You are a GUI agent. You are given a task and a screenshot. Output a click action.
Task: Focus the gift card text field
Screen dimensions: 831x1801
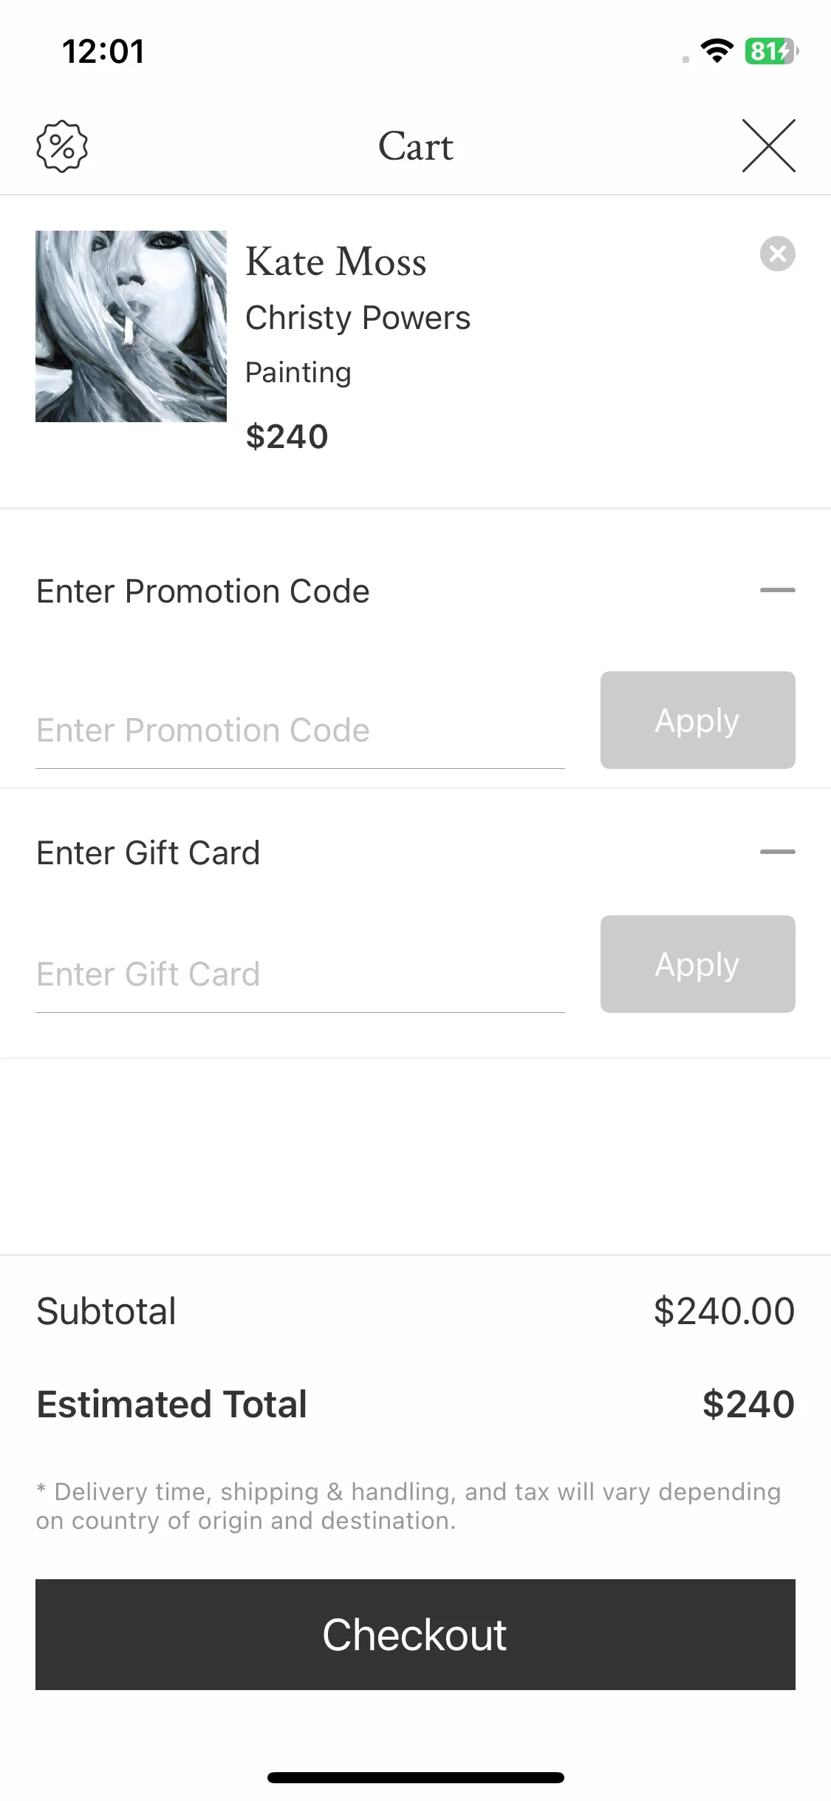300,974
